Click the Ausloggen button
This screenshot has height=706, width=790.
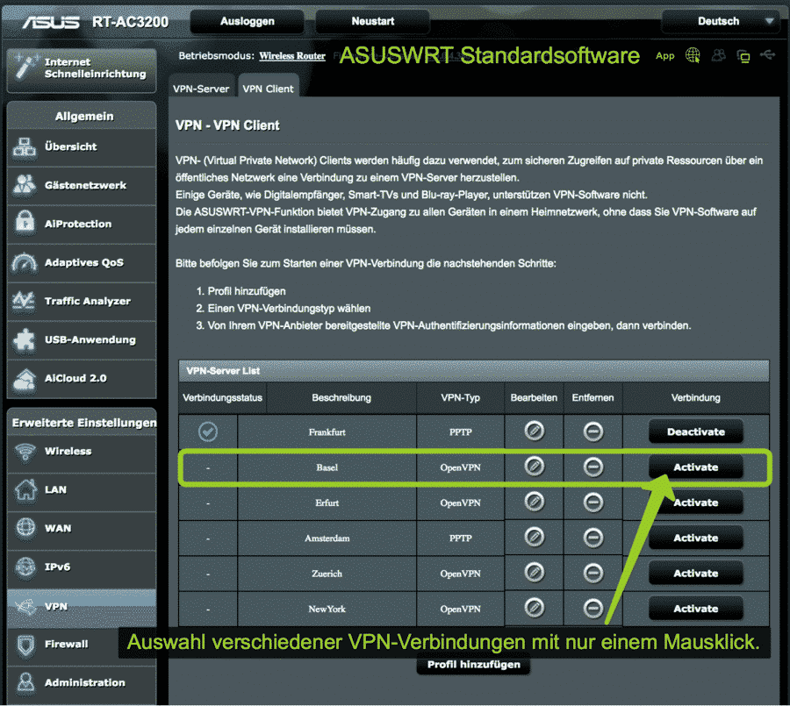point(248,21)
